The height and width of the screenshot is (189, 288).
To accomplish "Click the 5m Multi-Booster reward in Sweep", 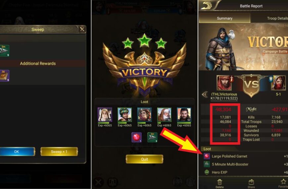I will point(4,51).
